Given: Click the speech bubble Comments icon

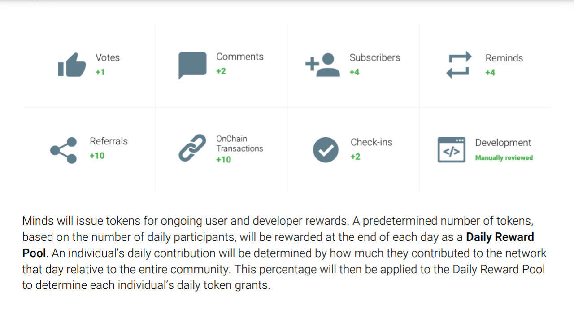Looking at the screenshot, I should tap(192, 65).
